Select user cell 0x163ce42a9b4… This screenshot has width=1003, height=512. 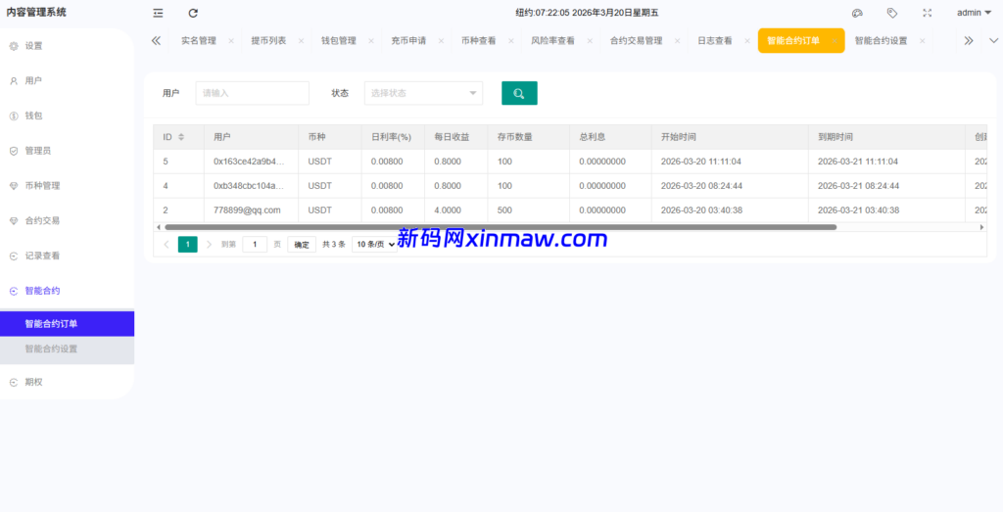[x=249, y=162]
